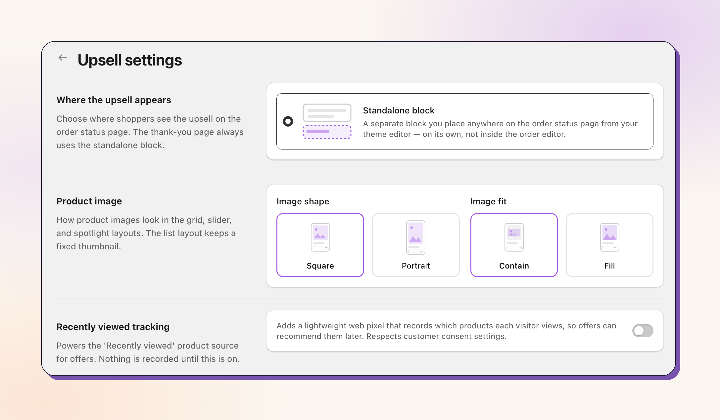Click the Standalone block layout illustration
Image resolution: width=720 pixels, height=420 pixels.
coord(327,121)
